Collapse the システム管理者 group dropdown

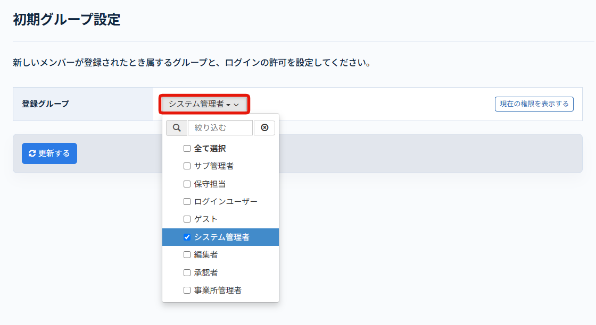tap(204, 105)
